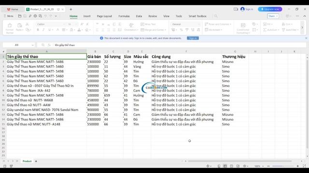Click the Italic formatting icon

(x=43, y=30)
